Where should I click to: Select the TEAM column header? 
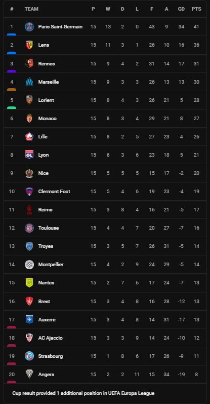[31, 9]
